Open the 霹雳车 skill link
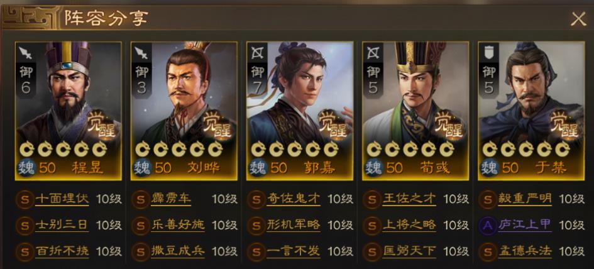 click(x=171, y=199)
